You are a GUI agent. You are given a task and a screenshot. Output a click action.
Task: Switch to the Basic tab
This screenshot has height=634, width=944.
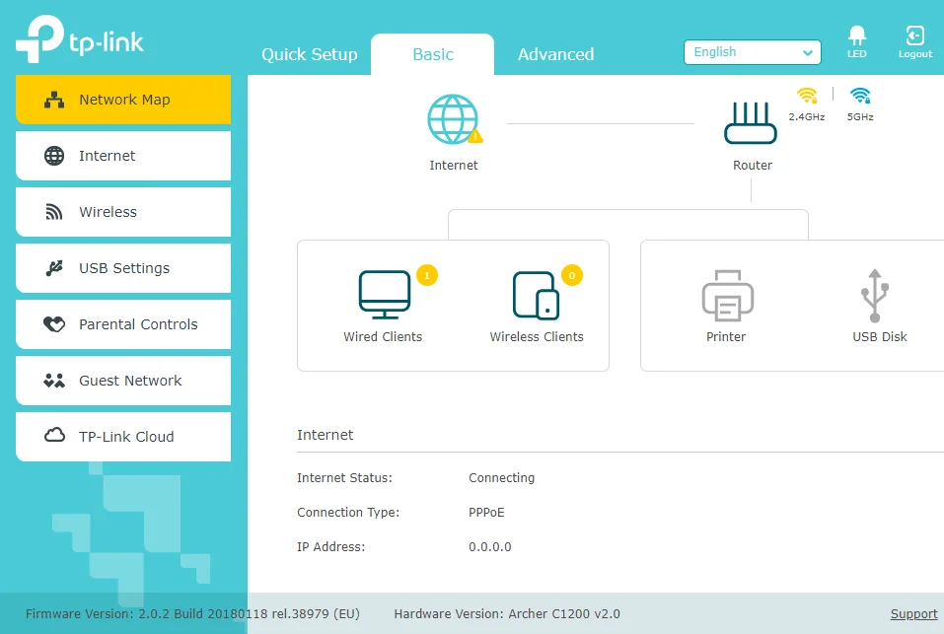tap(433, 54)
